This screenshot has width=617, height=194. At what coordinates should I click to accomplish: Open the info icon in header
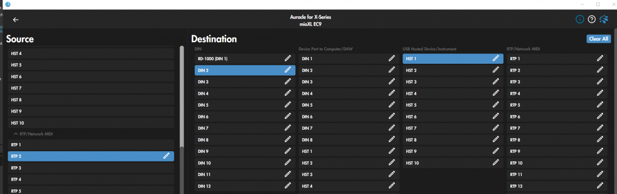pos(579,20)
